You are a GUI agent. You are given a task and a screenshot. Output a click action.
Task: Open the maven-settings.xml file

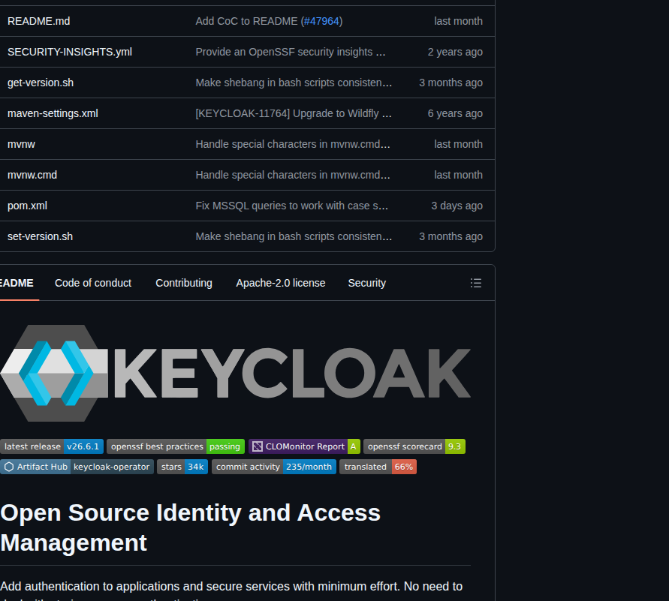(x=53, y=113)
